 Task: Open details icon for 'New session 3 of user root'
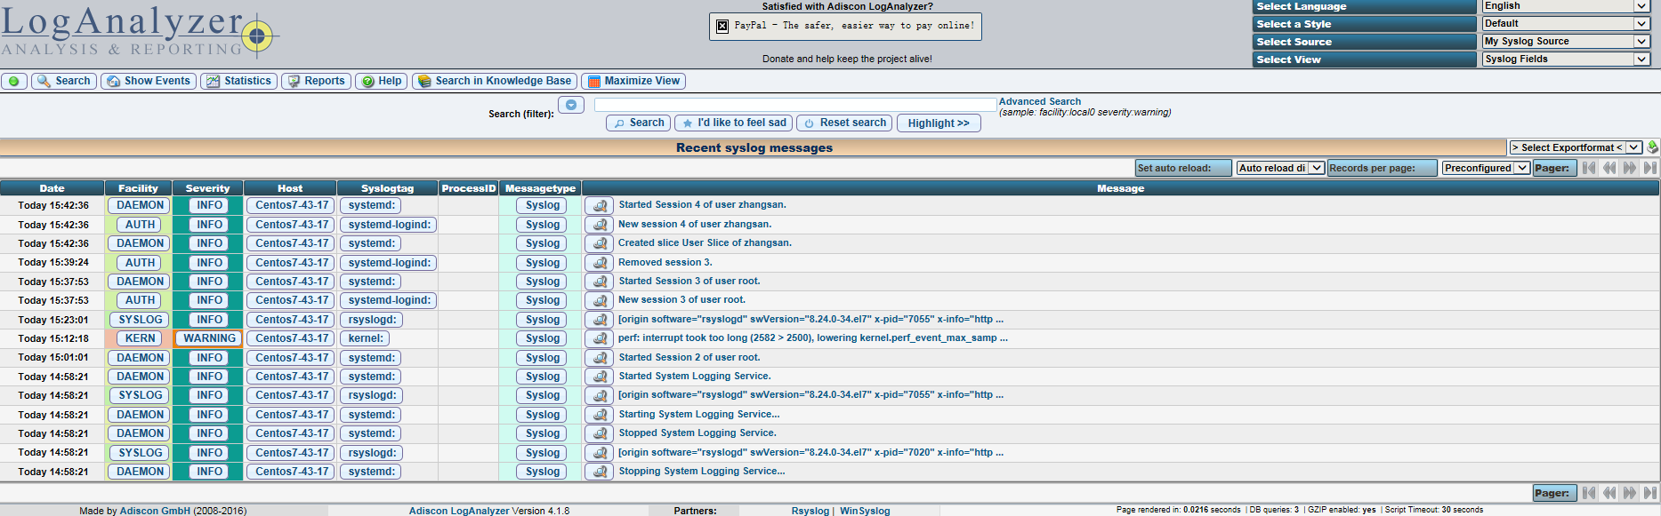[600, 300]
